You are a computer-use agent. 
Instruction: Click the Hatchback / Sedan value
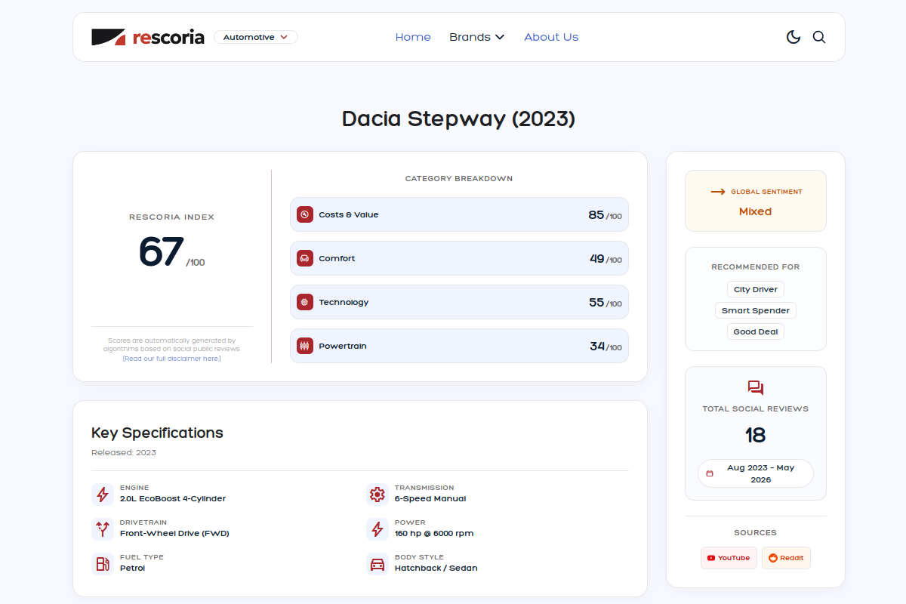pyautogui.click(x=436, y=568)
